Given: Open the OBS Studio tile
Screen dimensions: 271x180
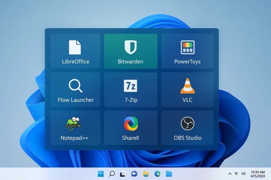Looking at the screenshot, I should [x=187, y=128].
